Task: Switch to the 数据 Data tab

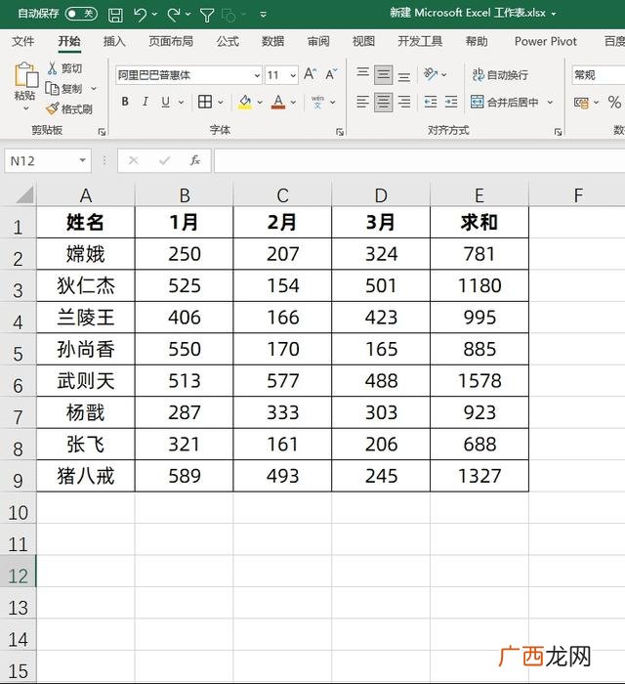Action: (x=272, y=41)
